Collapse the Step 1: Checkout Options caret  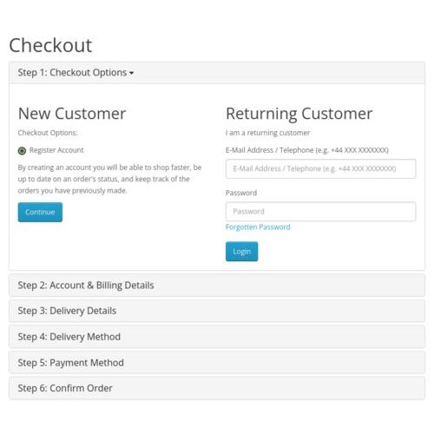coord(131,73)
